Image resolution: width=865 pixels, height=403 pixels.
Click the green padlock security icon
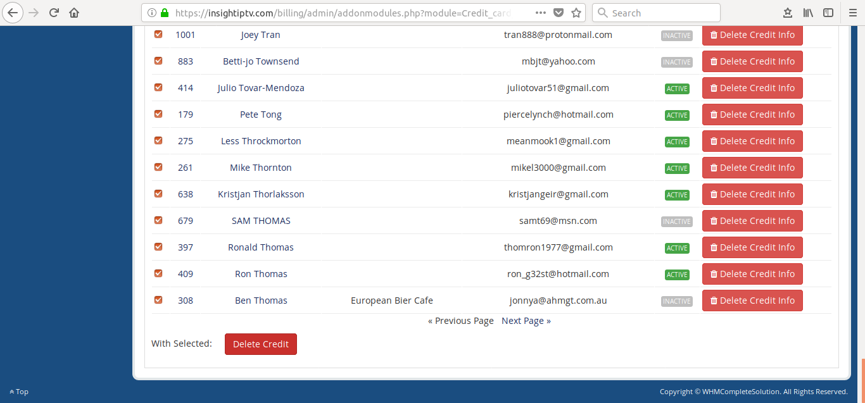165,13
